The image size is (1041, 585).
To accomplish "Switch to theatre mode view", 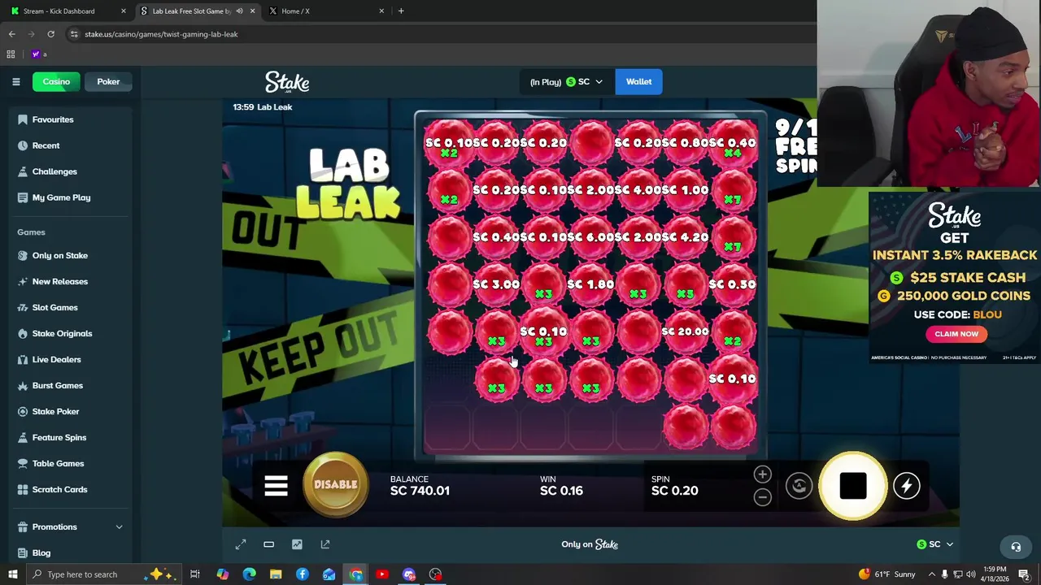I will [268, 544].
